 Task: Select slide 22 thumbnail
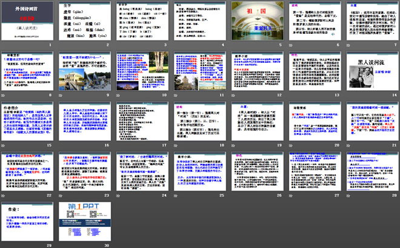point(27,171)
